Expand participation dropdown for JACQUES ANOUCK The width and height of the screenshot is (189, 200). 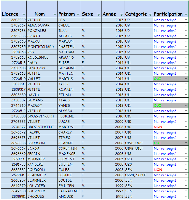[x=186, y=196]
